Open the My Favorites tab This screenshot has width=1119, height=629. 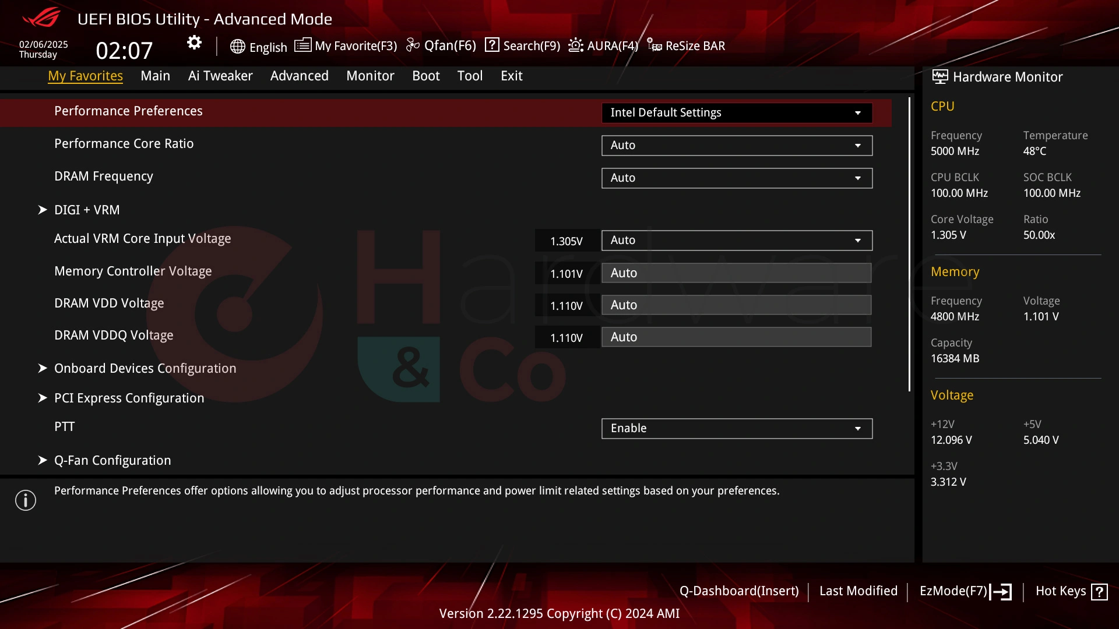(85, 76)
